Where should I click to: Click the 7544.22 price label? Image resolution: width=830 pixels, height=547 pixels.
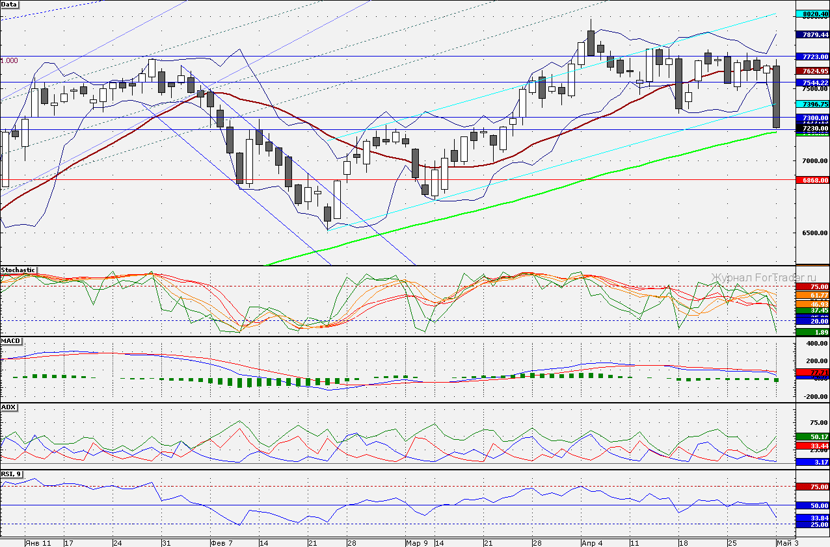[x=812, y=83]
